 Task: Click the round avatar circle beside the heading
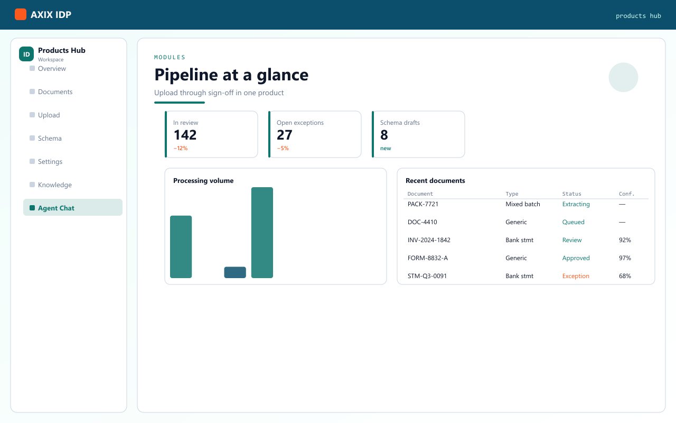click(623, 77)
